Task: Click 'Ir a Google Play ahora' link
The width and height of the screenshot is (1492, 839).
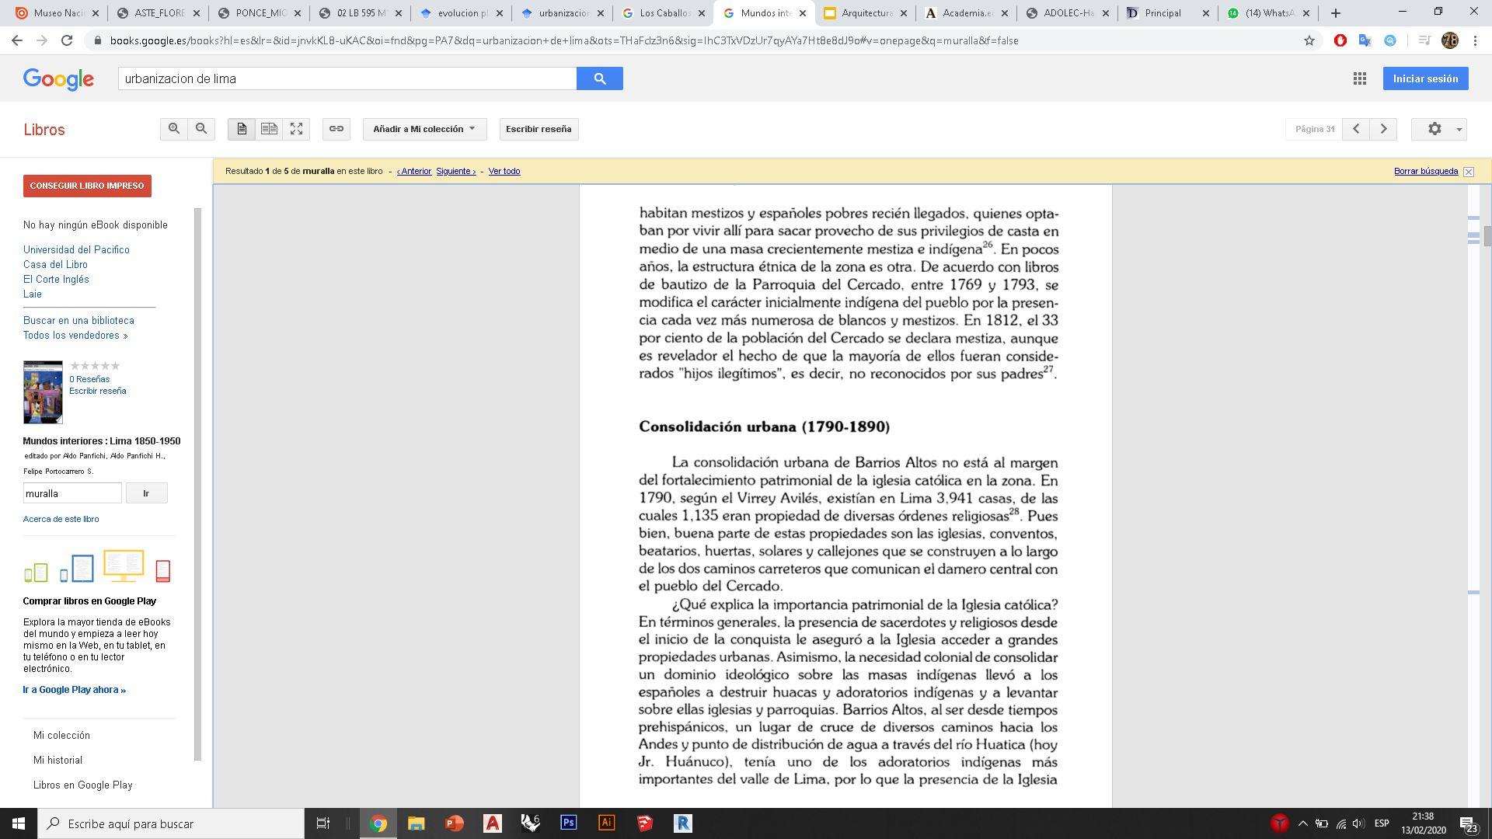Action: coord(75,690)
